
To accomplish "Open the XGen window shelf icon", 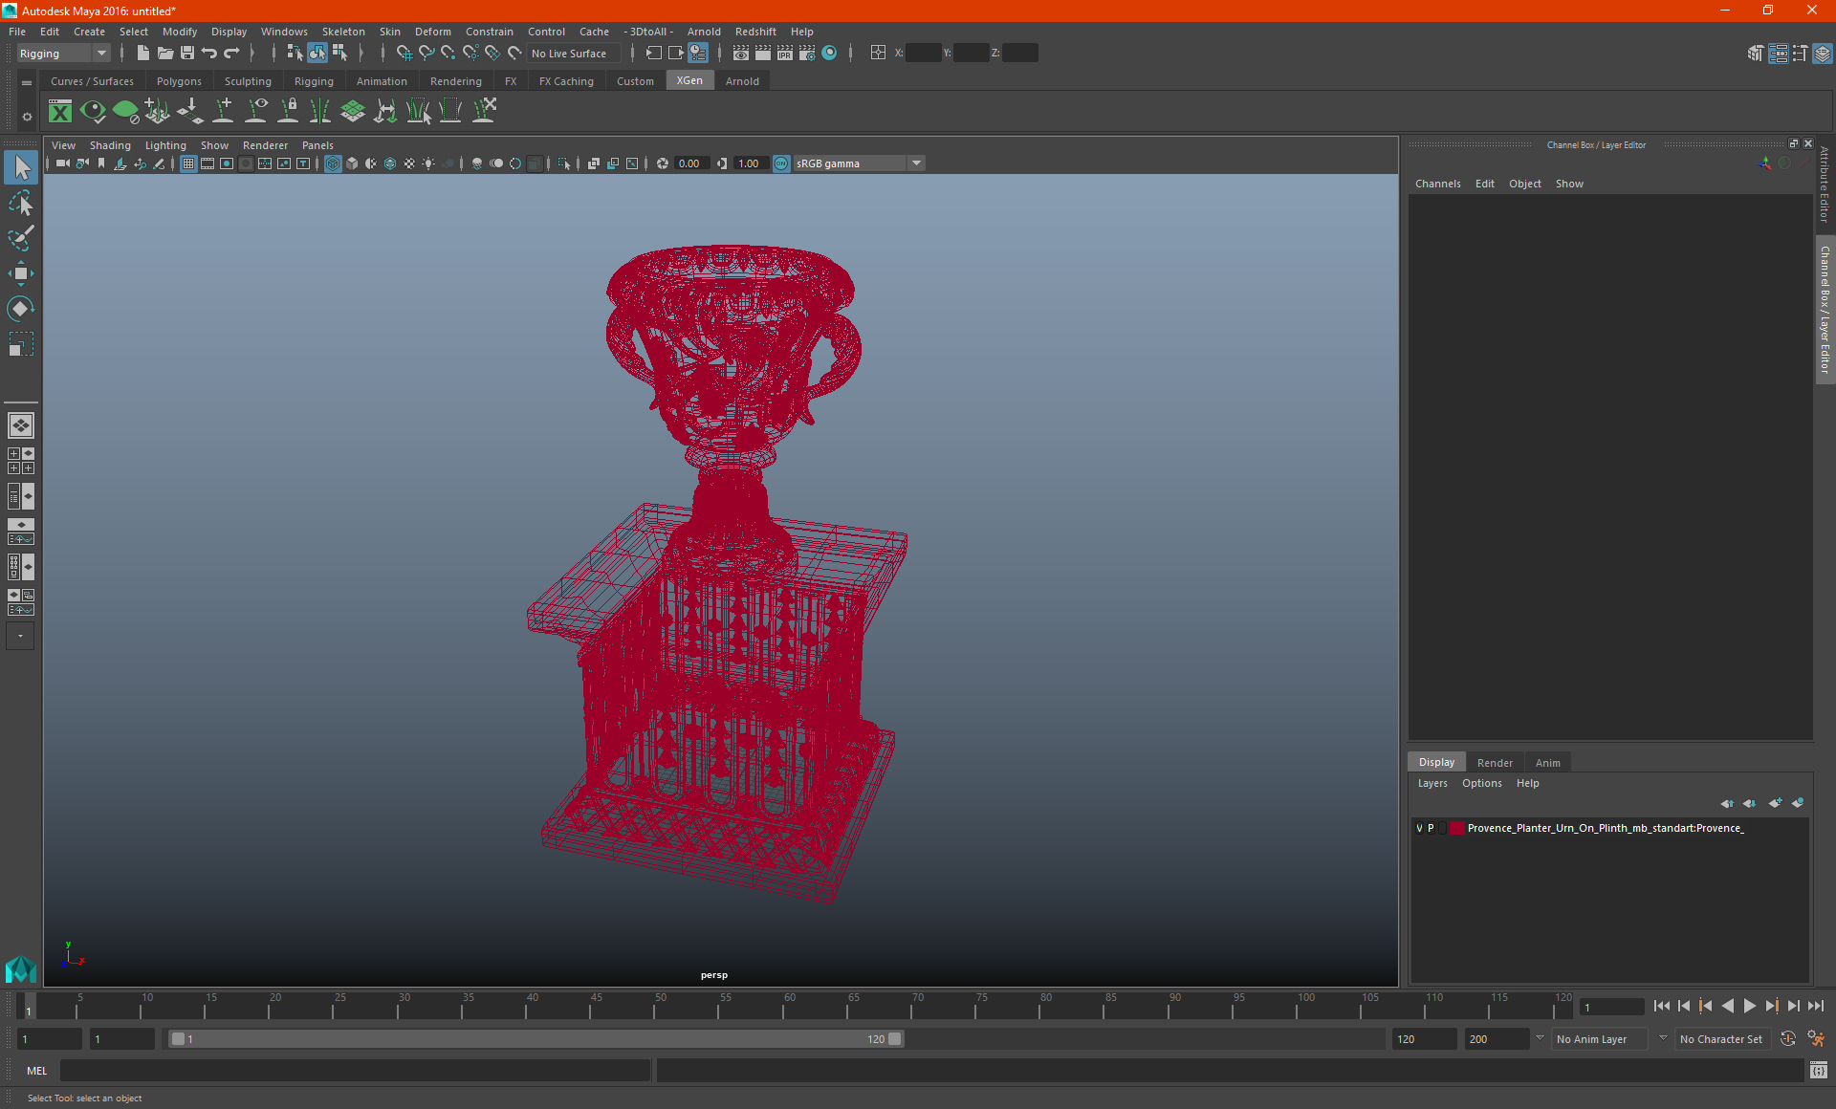I will [60, 112].
